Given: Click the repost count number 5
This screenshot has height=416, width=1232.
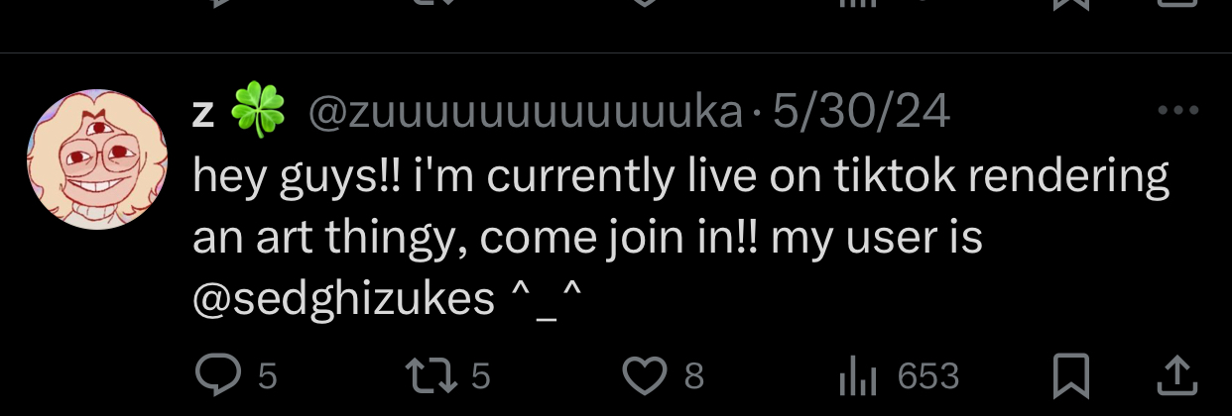Looking at the screenshot, I should tap(481, 376).
